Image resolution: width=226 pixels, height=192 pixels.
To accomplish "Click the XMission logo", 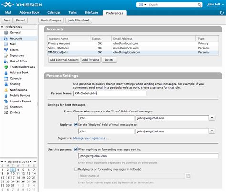I will point(22,5).
